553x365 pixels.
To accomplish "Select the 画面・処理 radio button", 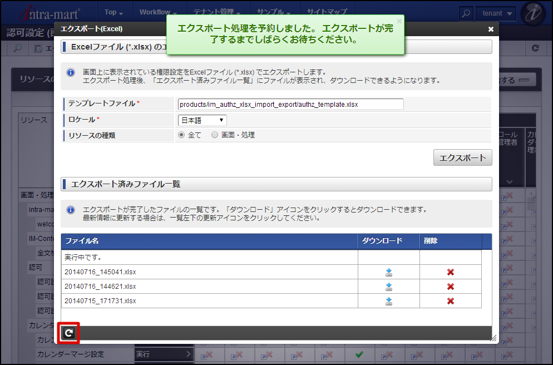I will tap(214, 134).
